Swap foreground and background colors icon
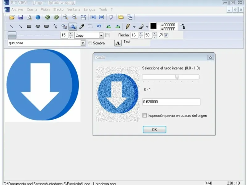Image resolution: width=247 pixels, height=185 pixels. pyautogui.click(x=182, y=26)
